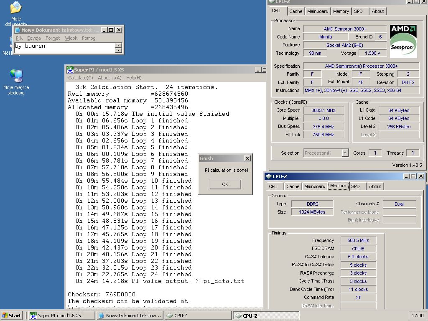Activate first CPU-Z taskbar button
The height and width of the screenshot is (321, 428).
point(198,316)
